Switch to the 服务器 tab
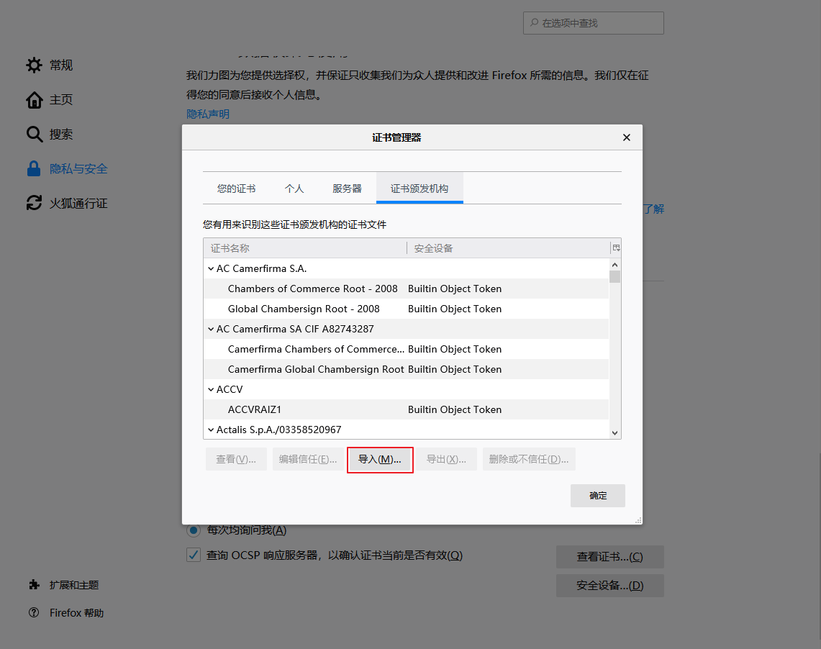This screenshot has height=649, width=821. point(347,189)
